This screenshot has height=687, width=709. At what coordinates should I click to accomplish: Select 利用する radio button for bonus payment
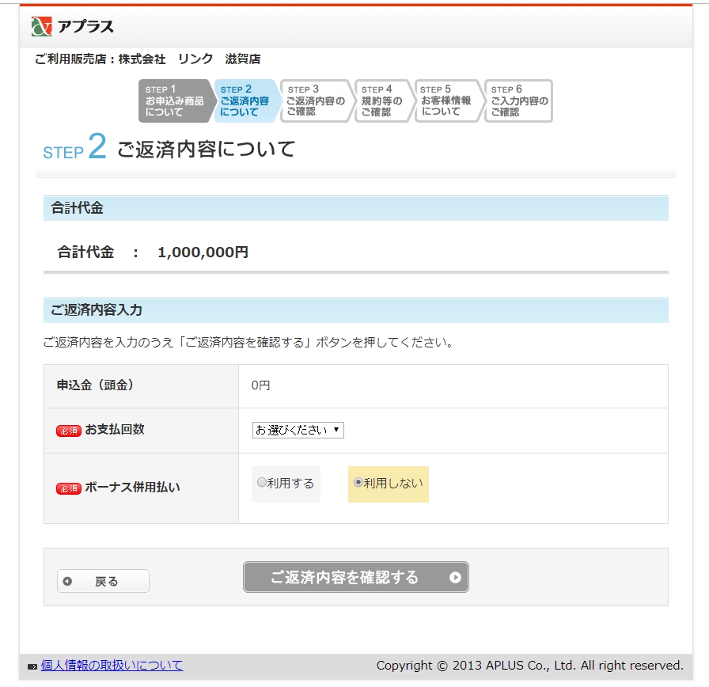(262, 482)
